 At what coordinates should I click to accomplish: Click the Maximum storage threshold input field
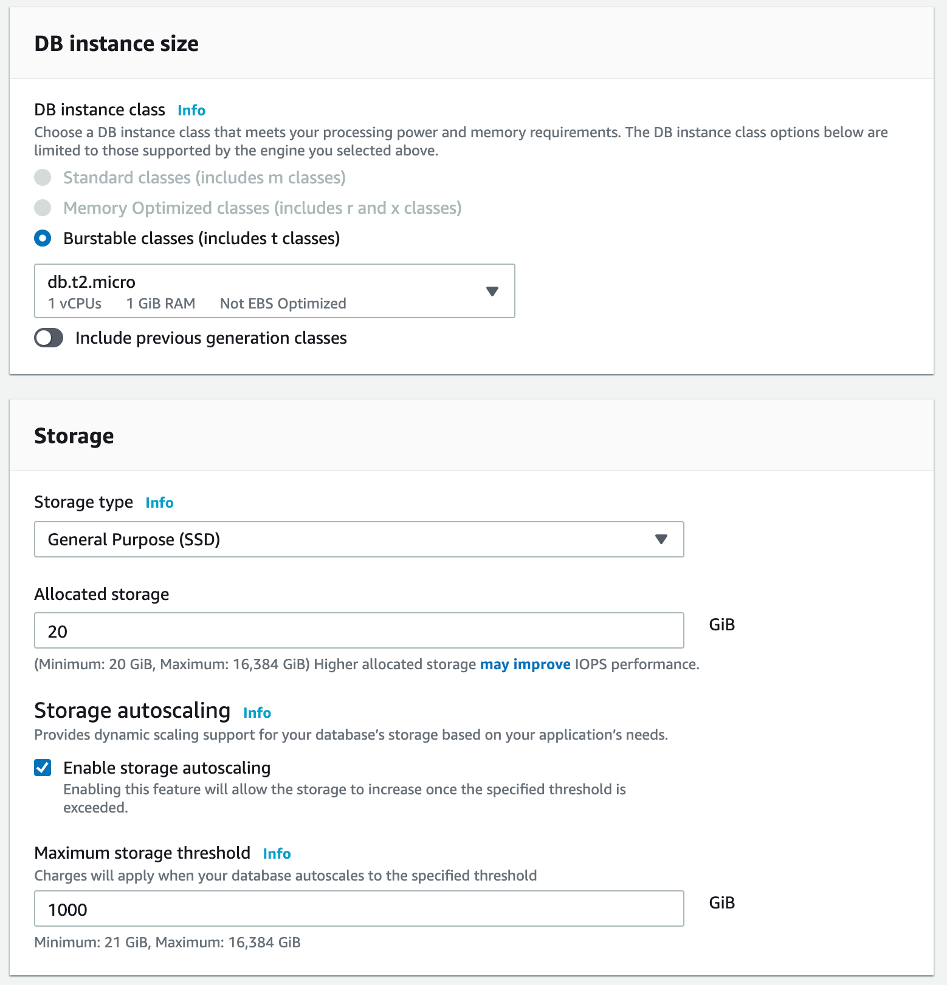[359, 908]
